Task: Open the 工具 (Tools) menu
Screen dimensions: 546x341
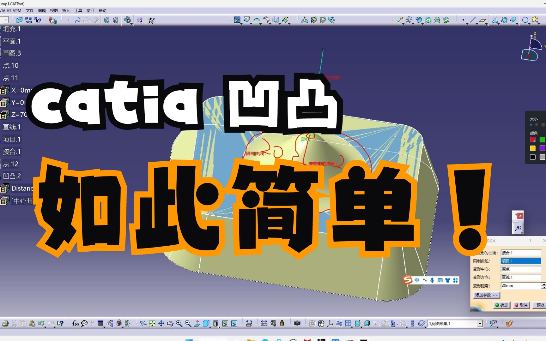Action: (78, 10)
